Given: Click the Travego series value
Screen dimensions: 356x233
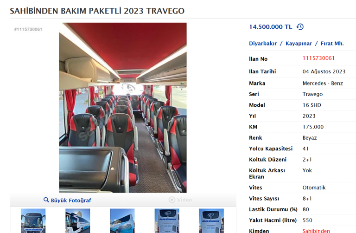Looking at the screenshot, I should pos(312,94).
